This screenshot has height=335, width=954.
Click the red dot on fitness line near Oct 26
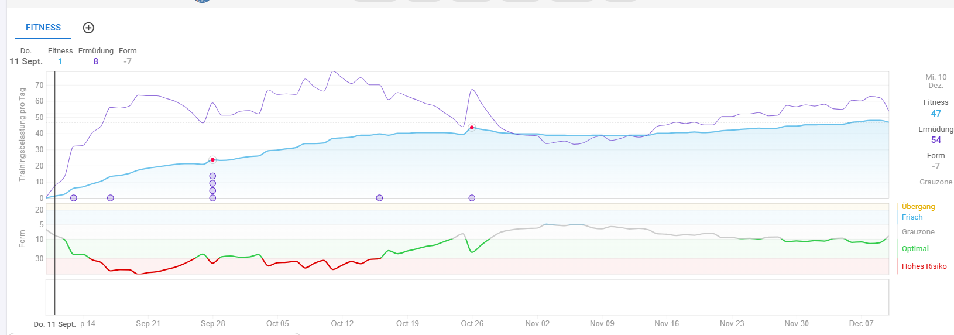coord(472,128)
